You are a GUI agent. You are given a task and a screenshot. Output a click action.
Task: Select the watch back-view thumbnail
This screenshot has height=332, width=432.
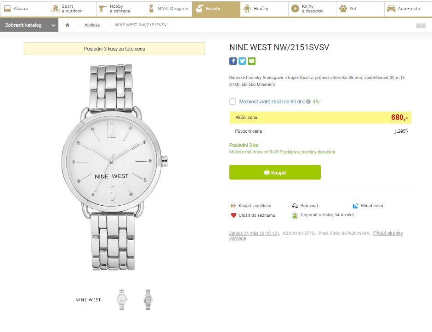(148, 299)
